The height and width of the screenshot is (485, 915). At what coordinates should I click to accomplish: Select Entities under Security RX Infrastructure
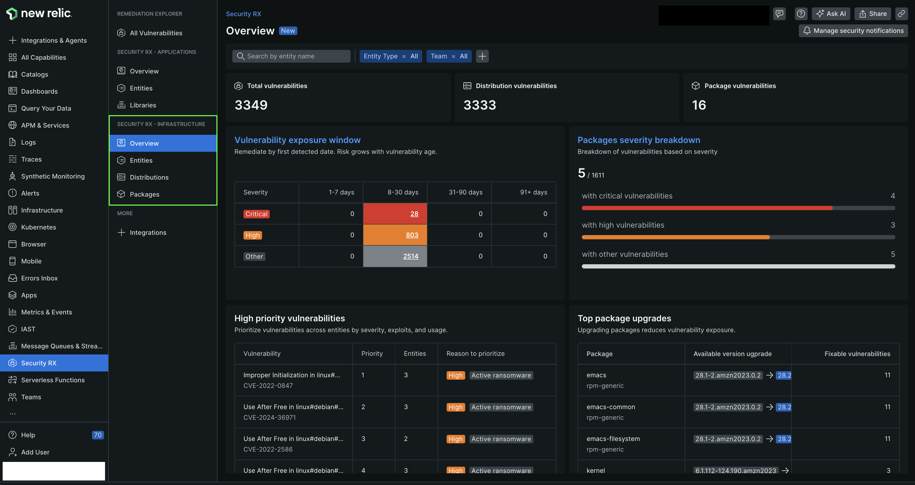pyautogui.click(x=163, y=160)
